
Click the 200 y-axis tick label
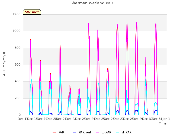(x=18, y=98)
